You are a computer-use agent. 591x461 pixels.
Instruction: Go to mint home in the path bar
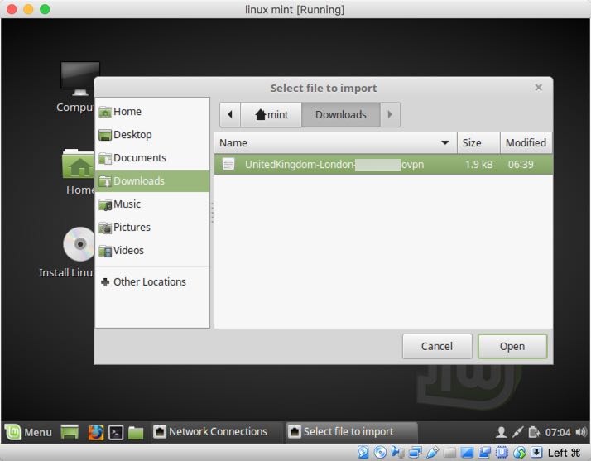click(x=271, y=114)
